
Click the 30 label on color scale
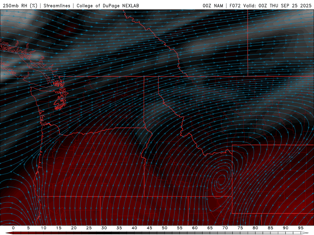pyautogui.click(x=104, y=228)
